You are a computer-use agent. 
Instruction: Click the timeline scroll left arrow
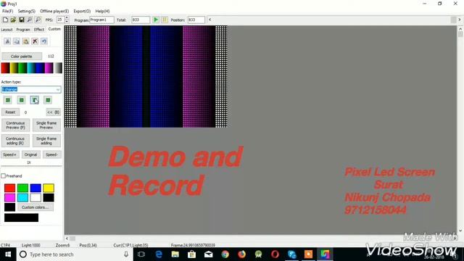pyautogui.click(x=210, y=20)
